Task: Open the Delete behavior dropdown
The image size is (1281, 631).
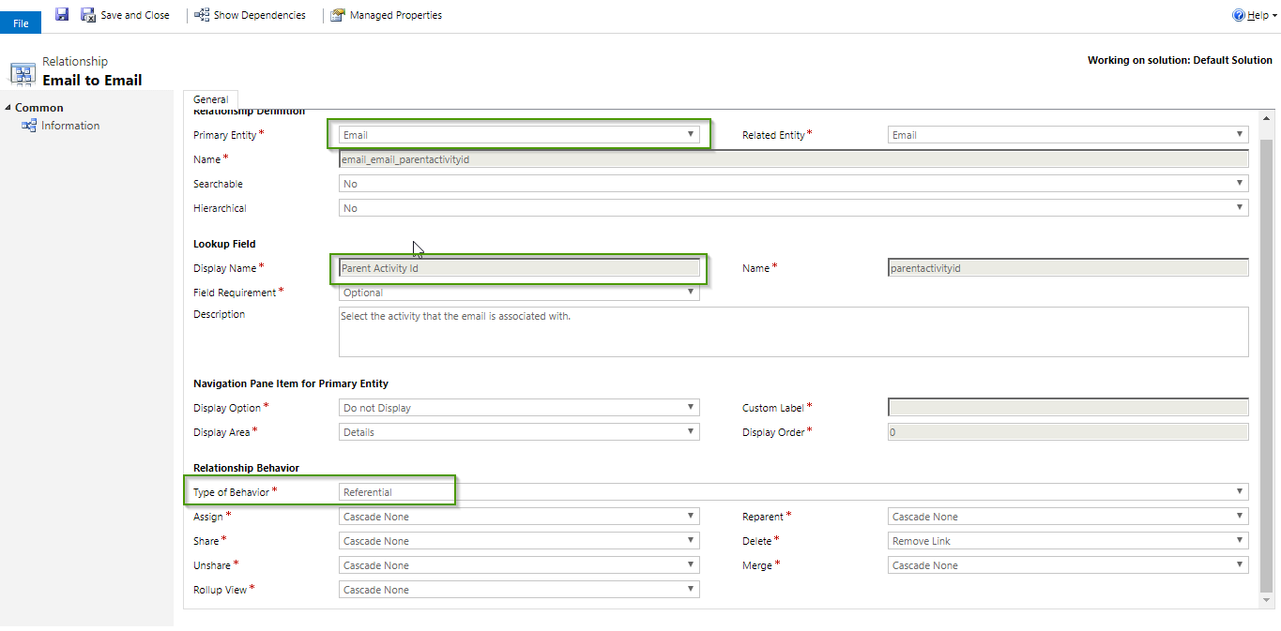Action: [1068, 541]
